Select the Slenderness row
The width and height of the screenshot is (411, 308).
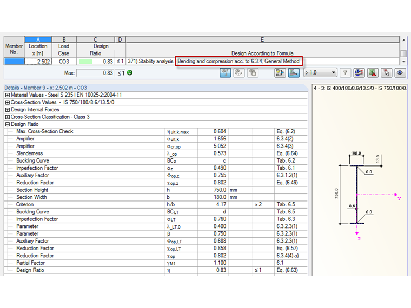click(x=156, y=153)
